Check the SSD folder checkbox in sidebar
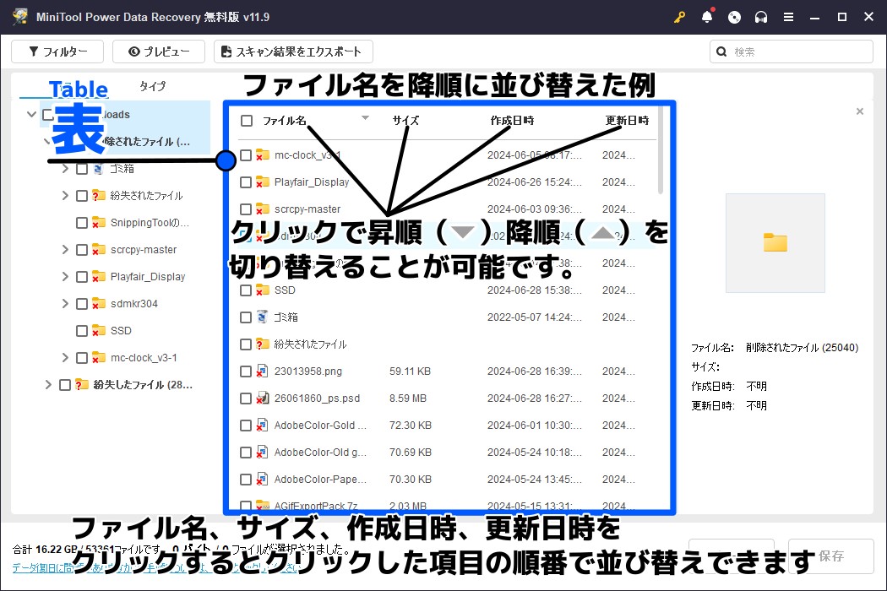This screenshot has height=591, width=887. 81,330
